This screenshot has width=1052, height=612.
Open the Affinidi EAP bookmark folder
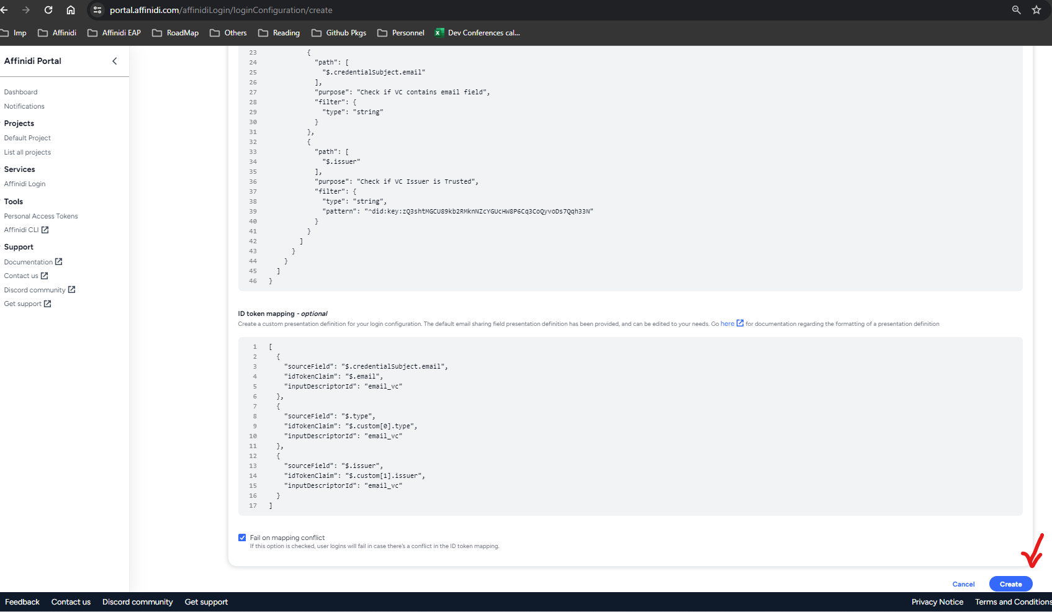[114, 33]
